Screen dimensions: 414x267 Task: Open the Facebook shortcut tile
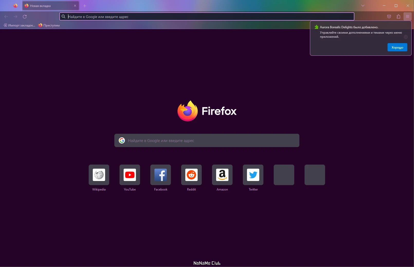pyautogui.click(x=161, y=175)
